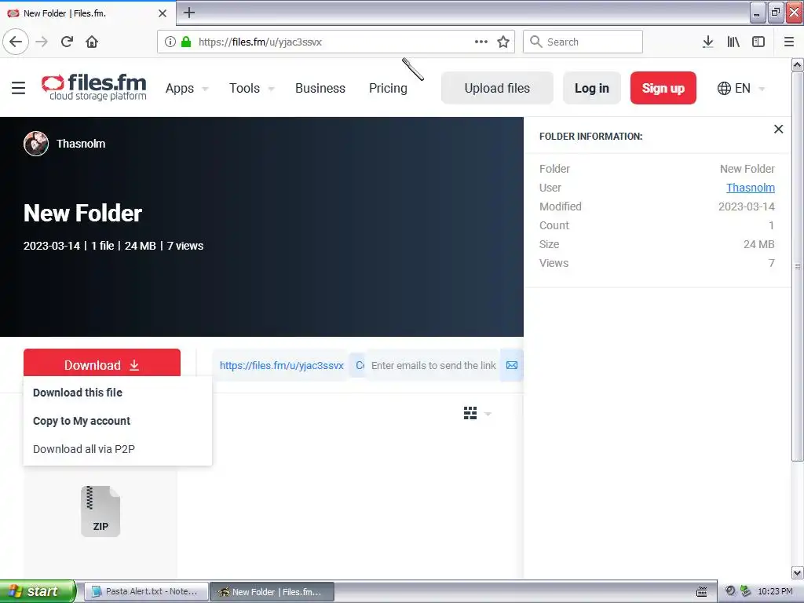Click the grid view layout icon
This screenshot has width=804, height=603.
coord(470,413)
